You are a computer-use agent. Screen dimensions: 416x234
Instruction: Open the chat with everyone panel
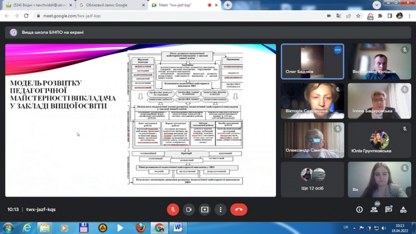[x=388, y=210]
